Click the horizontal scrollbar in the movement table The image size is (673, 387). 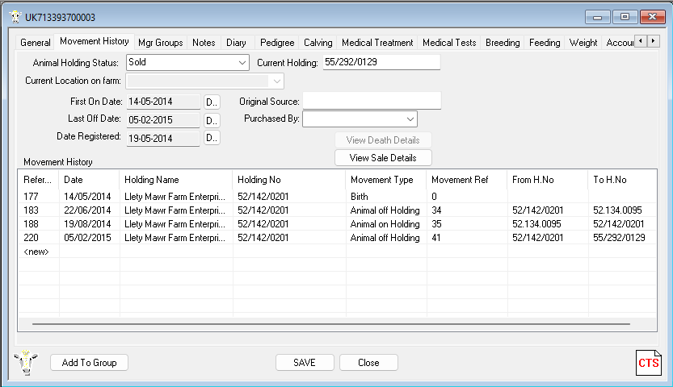[x=331, y=324]
